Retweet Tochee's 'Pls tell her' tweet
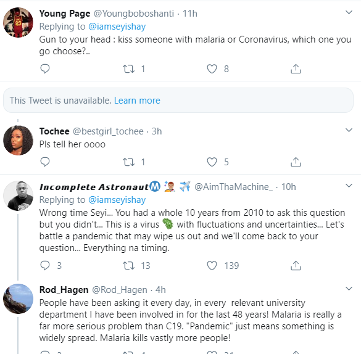Screen dimensions: 361x354 [128, 162]
